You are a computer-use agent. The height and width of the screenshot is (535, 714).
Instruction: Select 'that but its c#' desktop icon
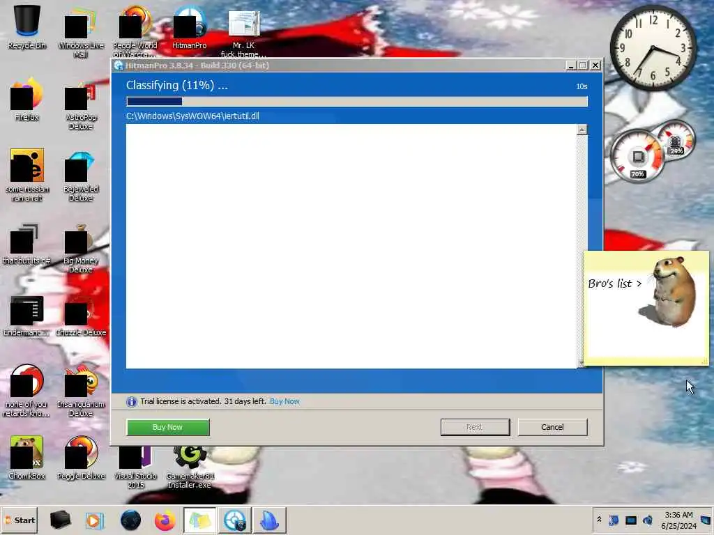point(26,245)
